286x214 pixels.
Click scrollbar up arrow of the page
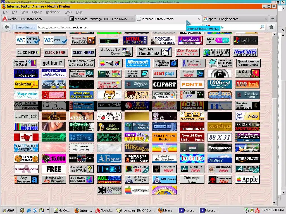(275, 35)
